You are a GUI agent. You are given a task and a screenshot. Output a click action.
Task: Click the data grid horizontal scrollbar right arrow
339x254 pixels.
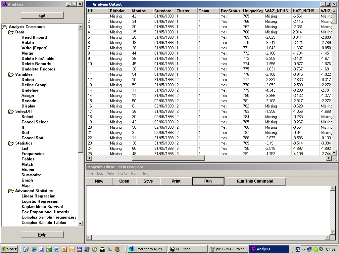[x=329, y=158]
